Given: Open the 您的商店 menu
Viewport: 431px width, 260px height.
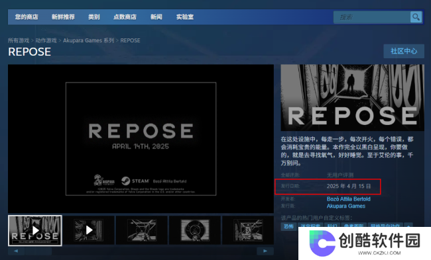Looking at the screenshot, I should point(27,17).
